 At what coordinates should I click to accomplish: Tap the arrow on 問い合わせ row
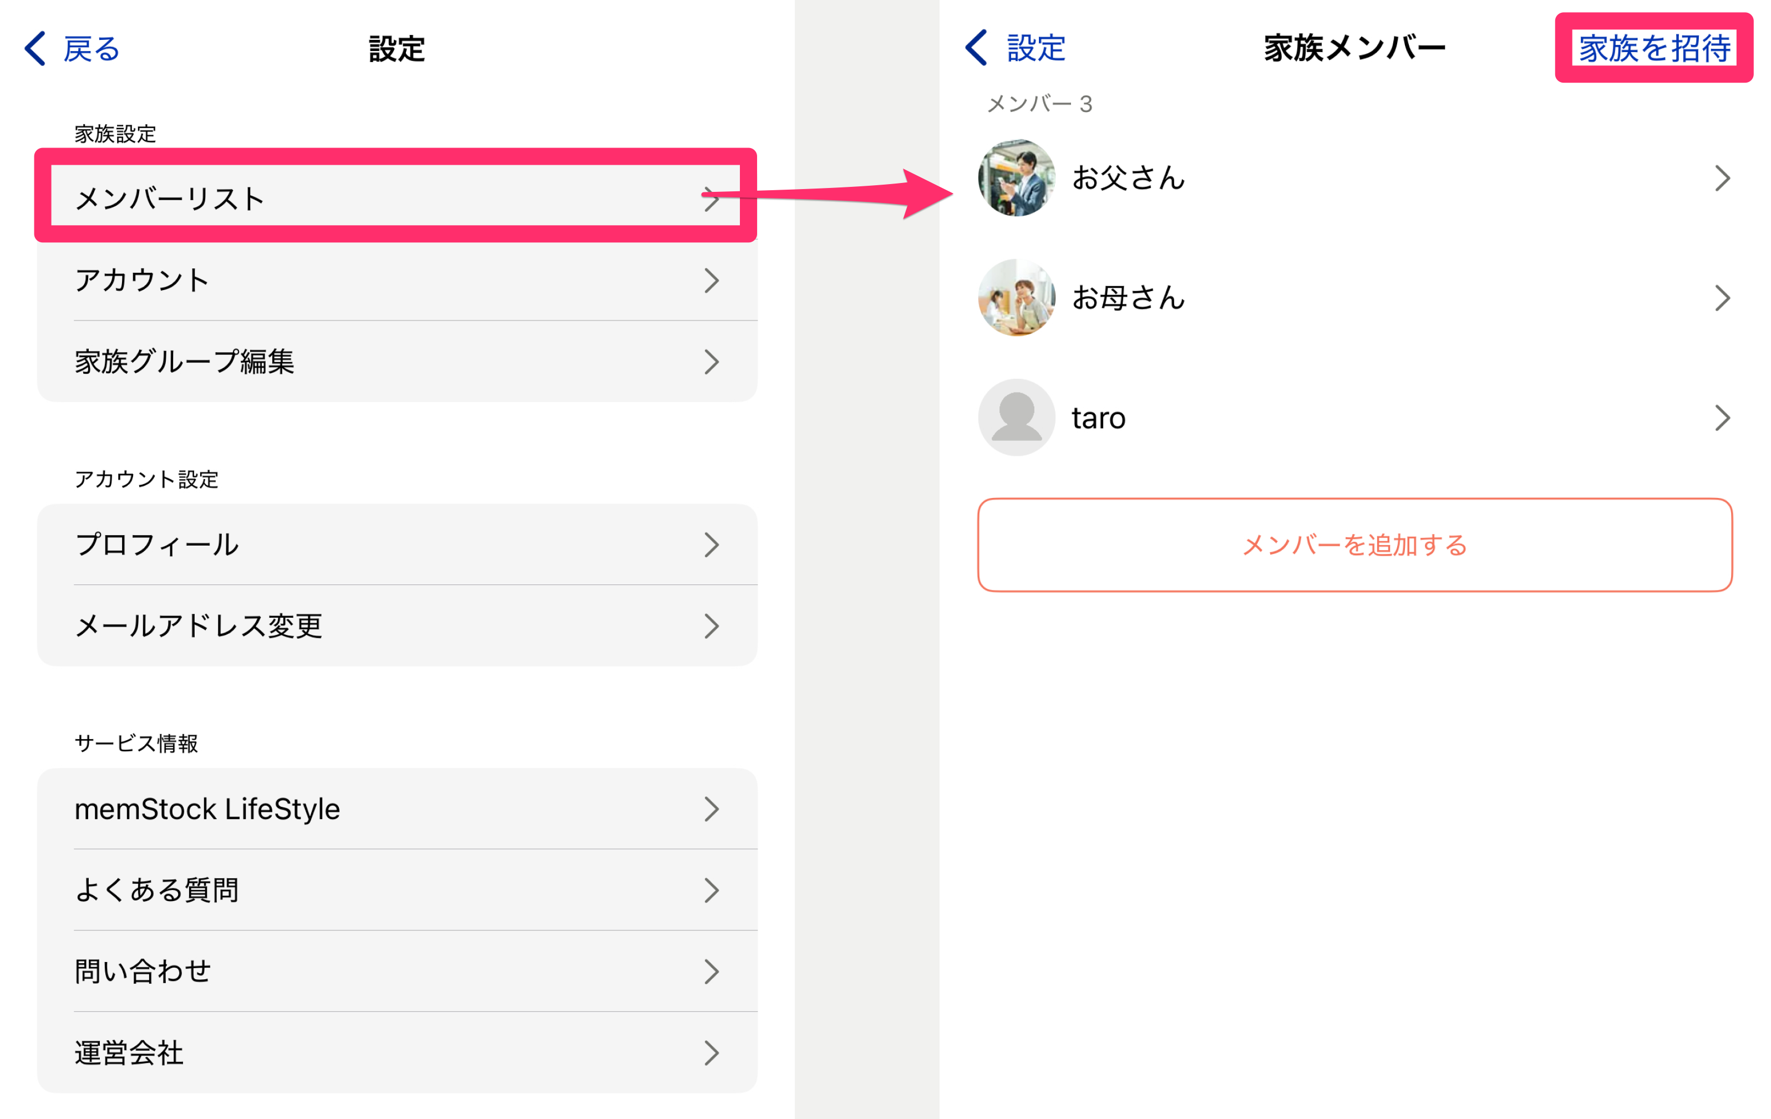point(711,971)
